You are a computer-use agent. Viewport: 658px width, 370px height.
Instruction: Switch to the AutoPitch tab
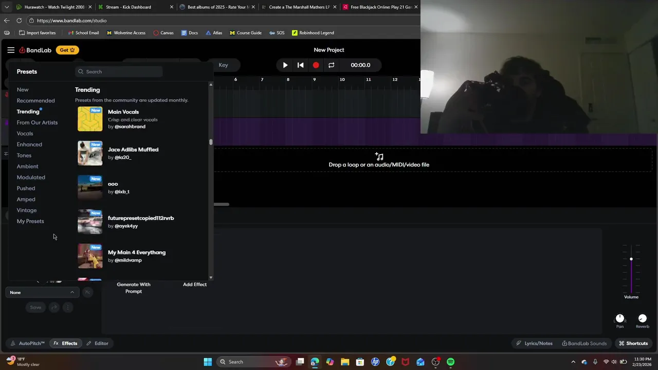[28, 343]
